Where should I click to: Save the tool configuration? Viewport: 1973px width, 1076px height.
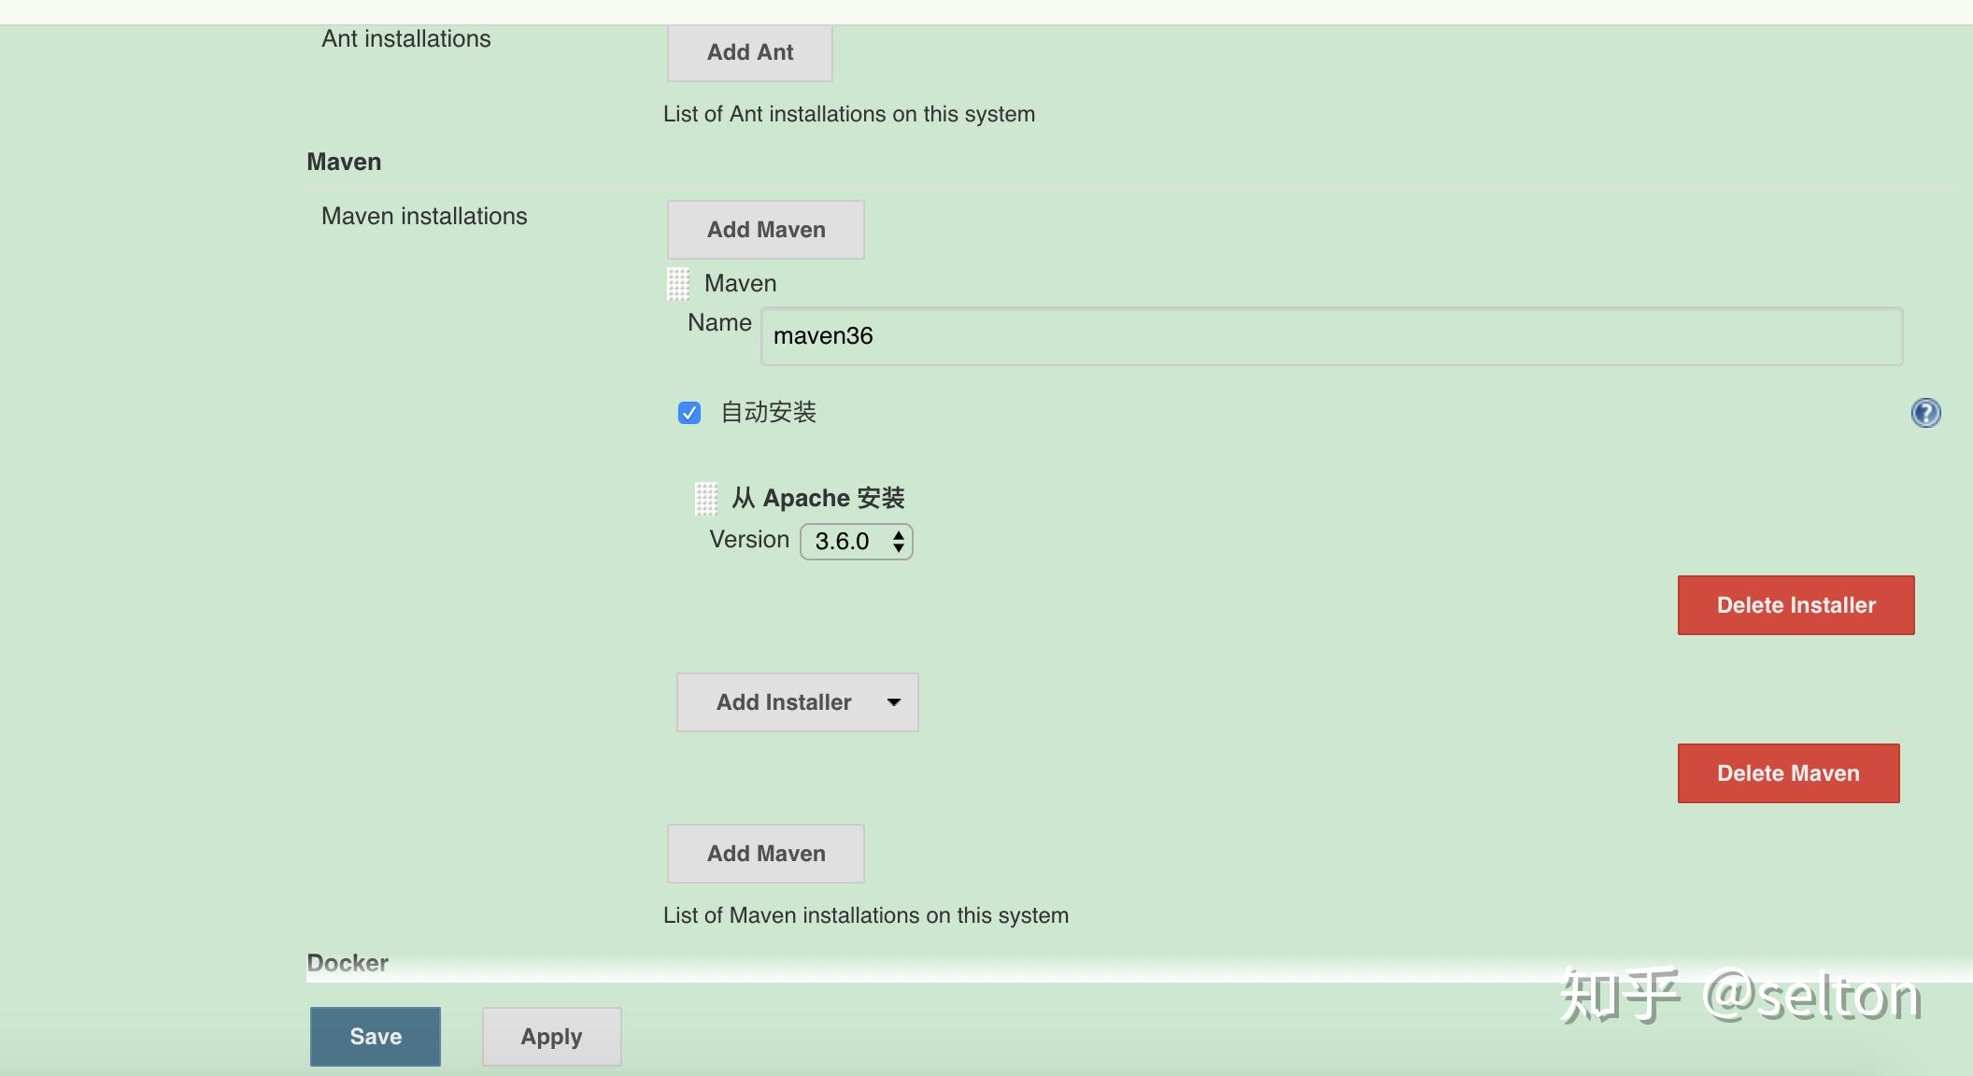click(376, 1037)
